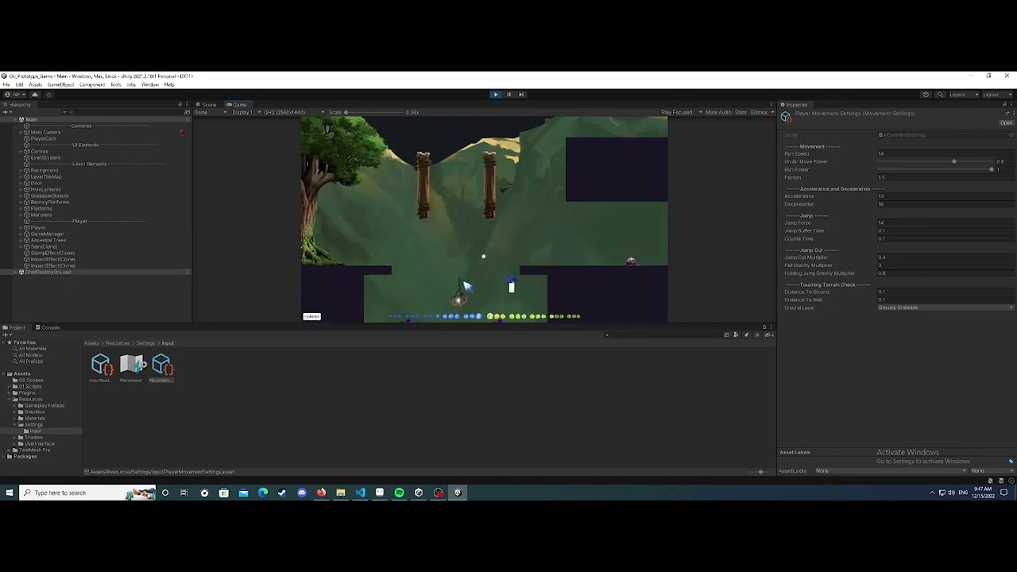Open the Play Focused dropdown
Image resolution: width=1017 pixels, height=572 pixels.
tap(682, 112)
